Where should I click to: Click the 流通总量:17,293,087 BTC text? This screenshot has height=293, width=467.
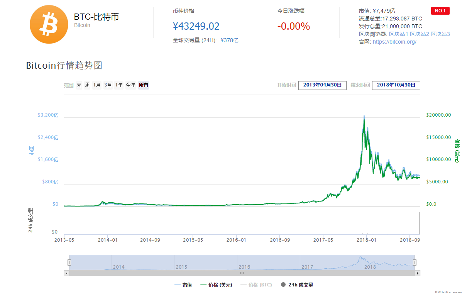391,19
